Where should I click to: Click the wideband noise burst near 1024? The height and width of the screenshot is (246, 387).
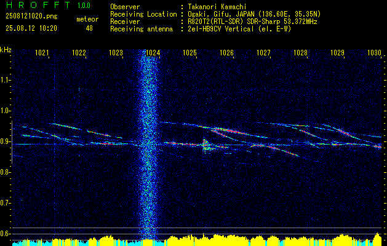[x=148, y=145]
